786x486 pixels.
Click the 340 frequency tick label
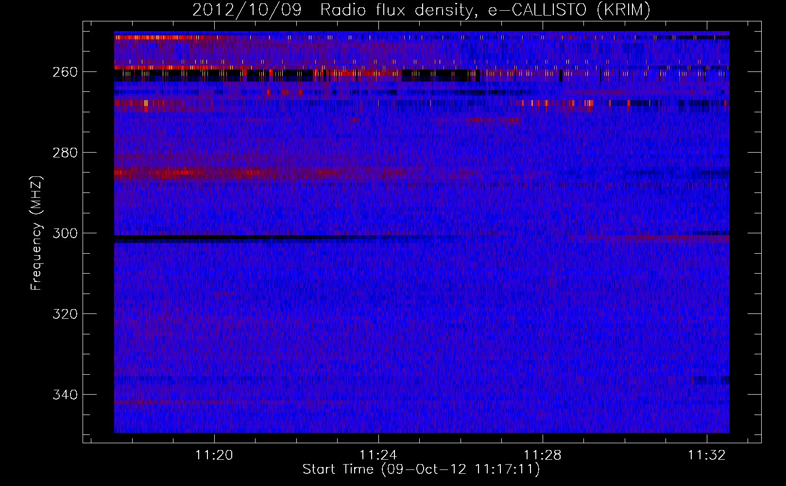[x=65, y=395]
